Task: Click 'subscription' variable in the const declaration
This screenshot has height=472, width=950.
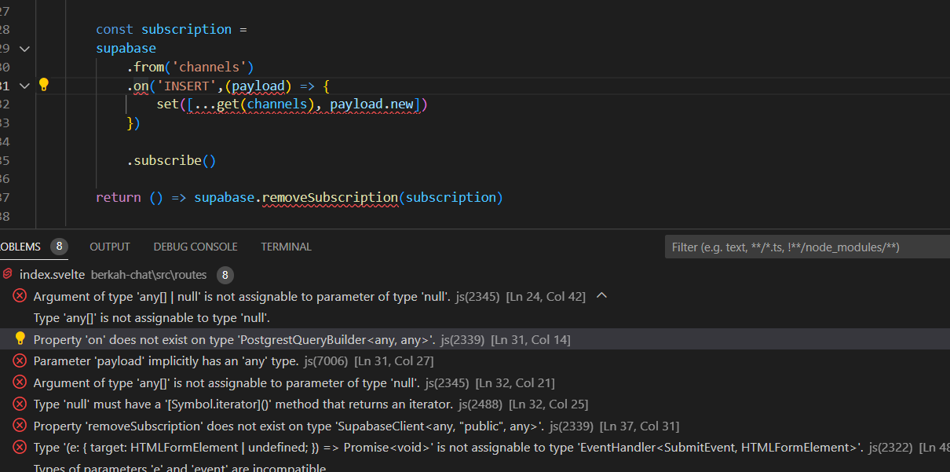Action: click(x=187, y=29)
